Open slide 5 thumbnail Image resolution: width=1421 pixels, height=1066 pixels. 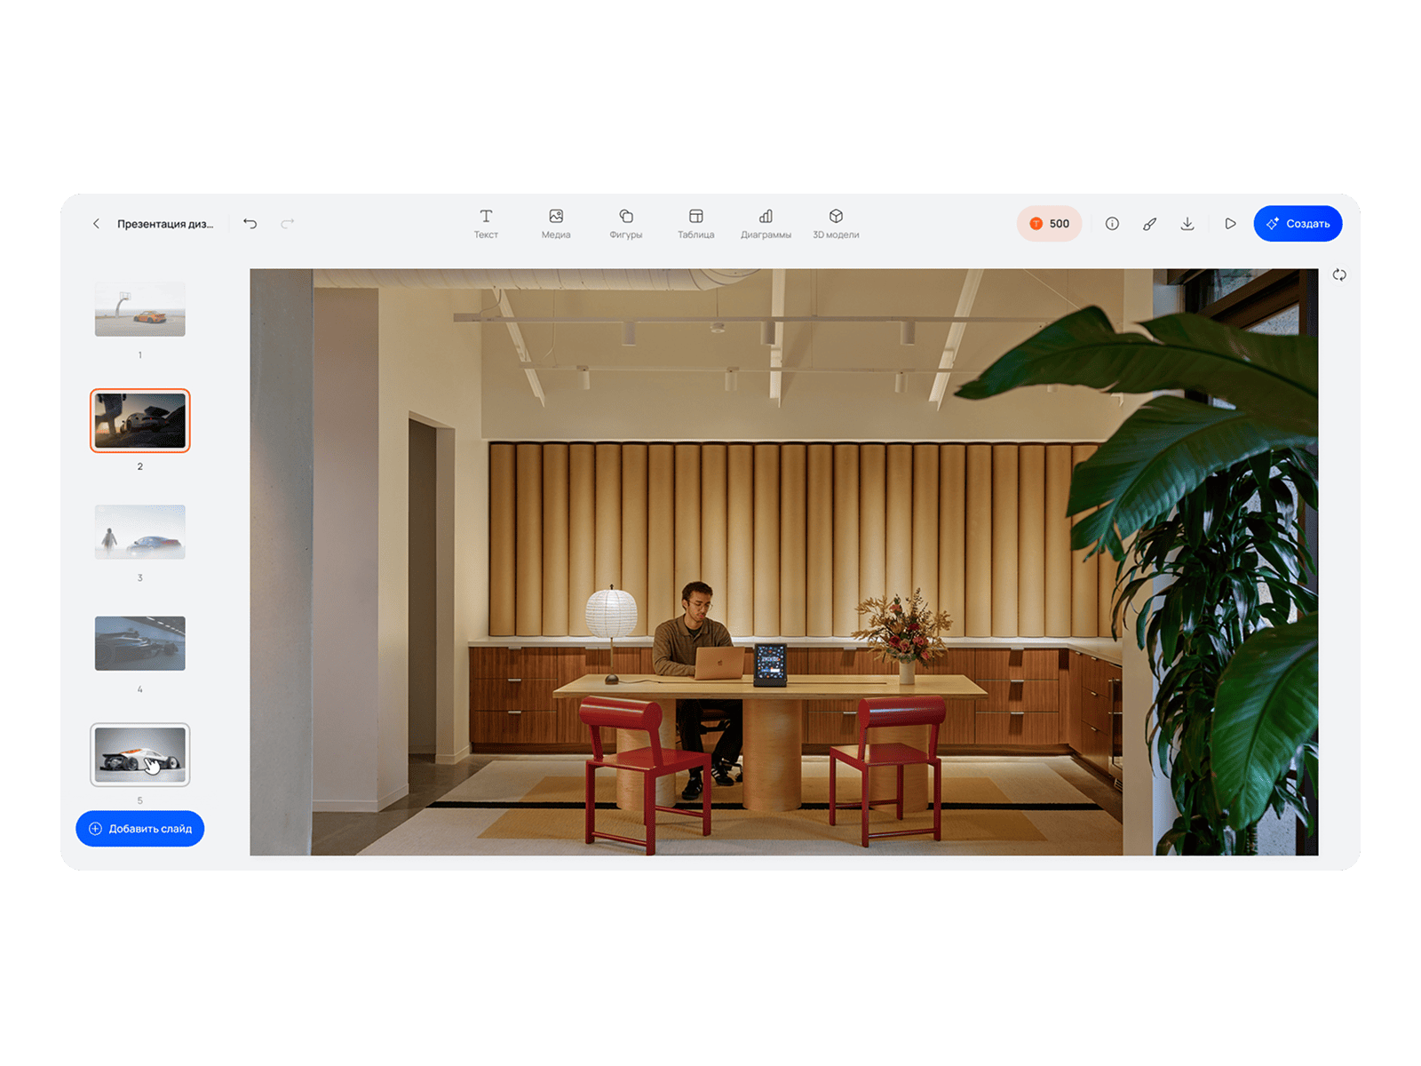coord(140,754)
